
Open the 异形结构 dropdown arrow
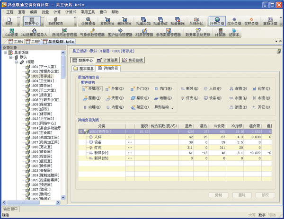coord(172,107)
